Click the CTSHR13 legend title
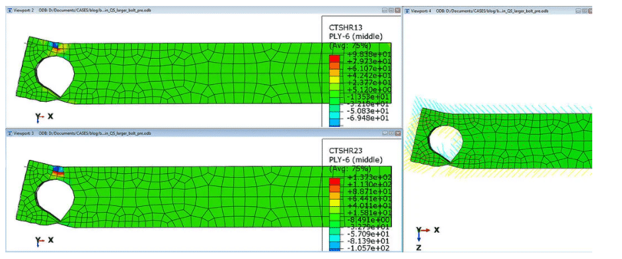The height and width of the screenshot is (259, 622). (x=346, y=28)
